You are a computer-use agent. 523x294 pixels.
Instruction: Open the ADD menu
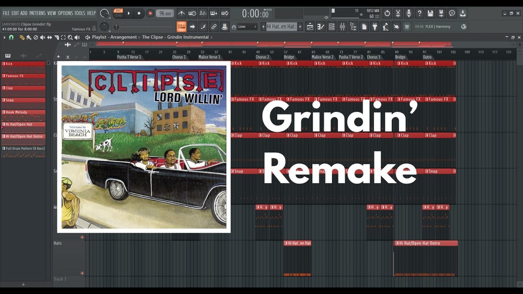tap(24, 13)
